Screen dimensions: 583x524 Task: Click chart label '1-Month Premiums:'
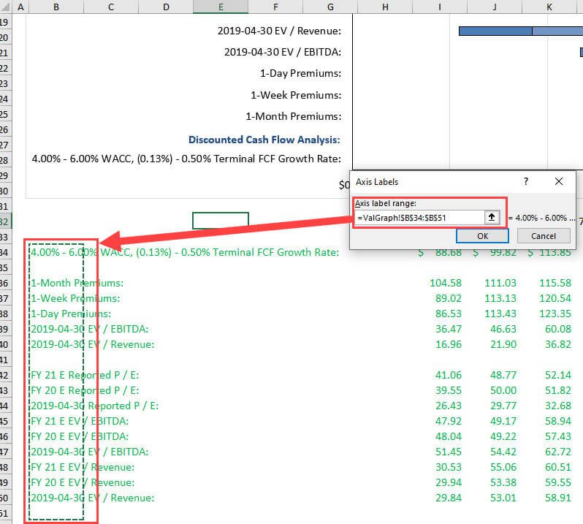pyautogui.click(x=294, y=116)
